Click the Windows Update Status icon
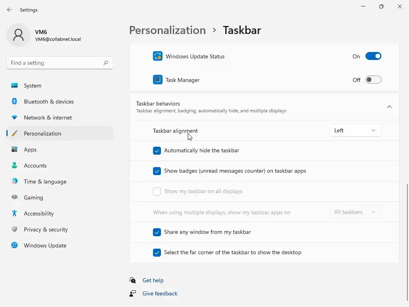Viewport: 409px width, 307px height. pos(157,56)
